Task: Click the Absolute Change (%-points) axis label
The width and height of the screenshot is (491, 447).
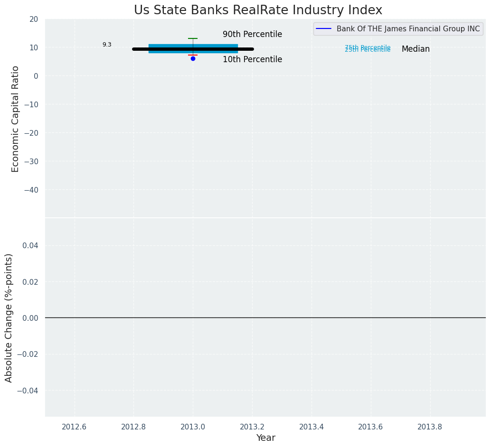Action: click(9, 317)
